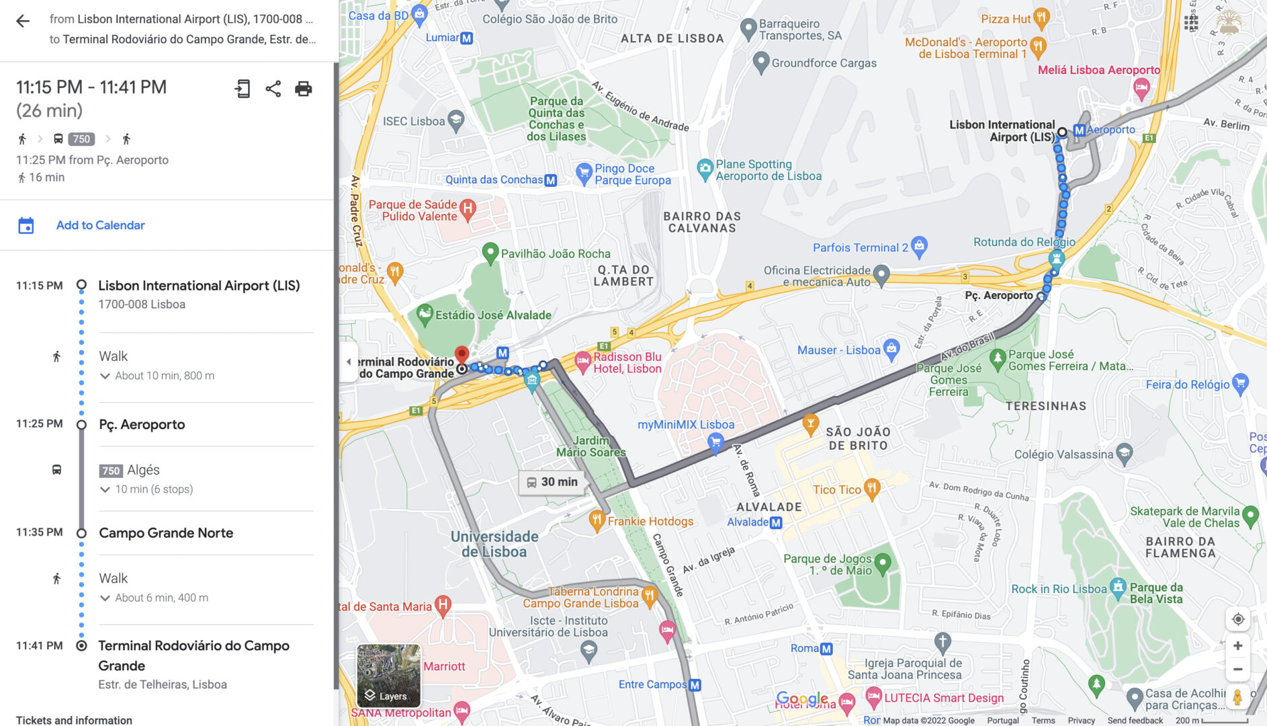Click the Aeroporto metro station marker

1080,130
